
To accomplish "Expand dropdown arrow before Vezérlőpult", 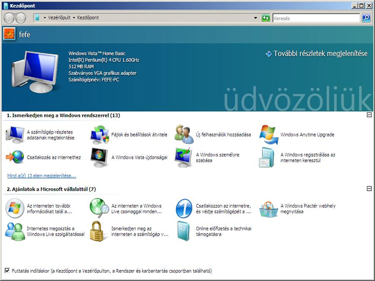I will 45,18.
